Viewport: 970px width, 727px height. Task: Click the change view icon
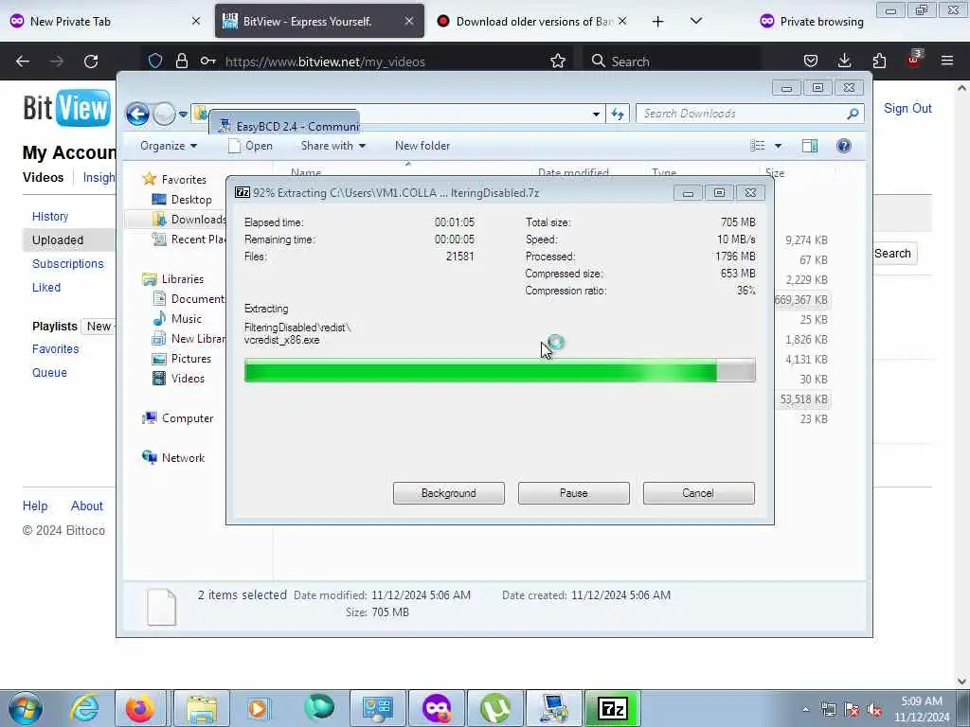click(x=757, y=146)
